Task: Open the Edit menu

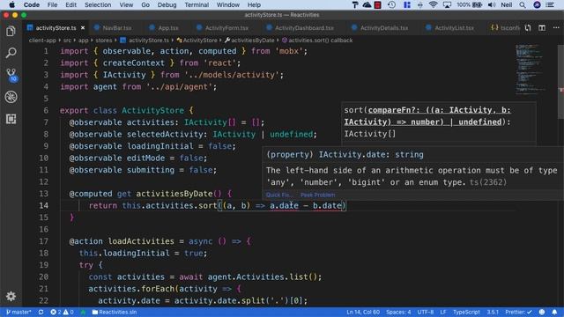Action: 70,4
